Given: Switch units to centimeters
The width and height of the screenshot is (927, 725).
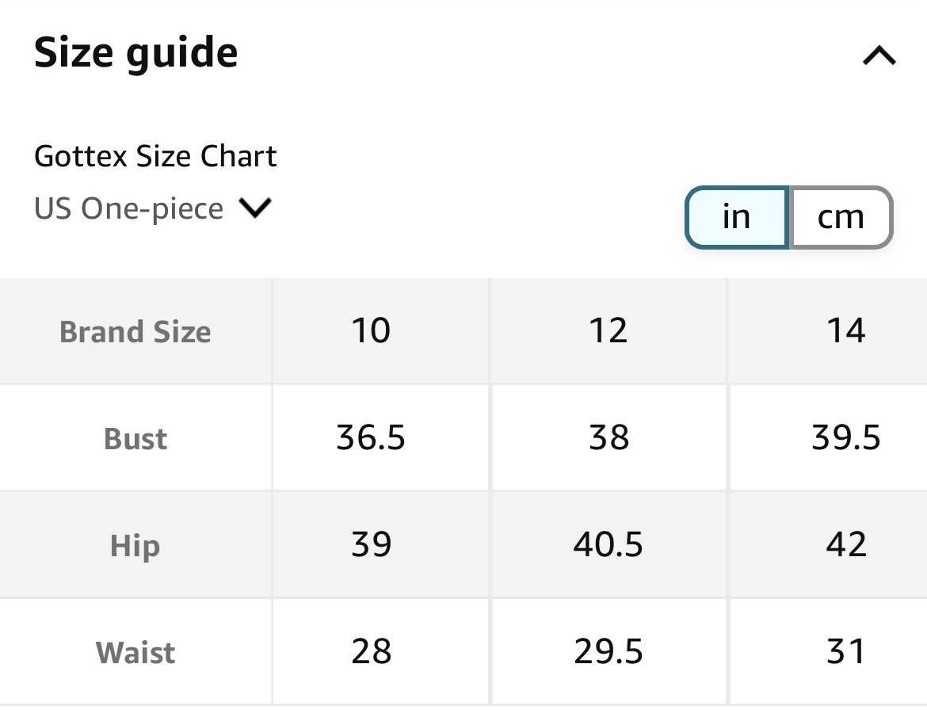Looking at the screenshot, I should pos(840,217).
